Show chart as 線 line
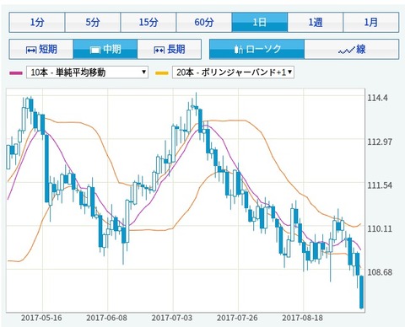 coord(352,50)
